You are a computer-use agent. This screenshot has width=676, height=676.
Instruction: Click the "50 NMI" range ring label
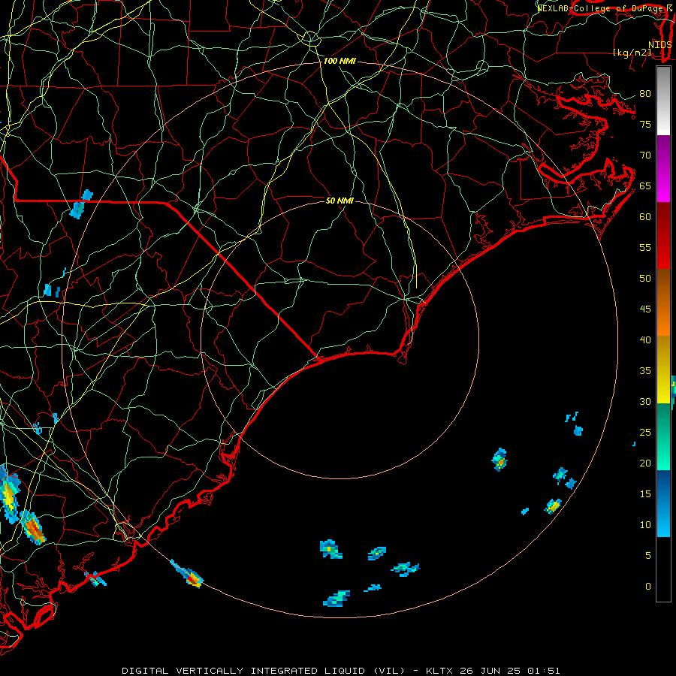pos(340,201)
